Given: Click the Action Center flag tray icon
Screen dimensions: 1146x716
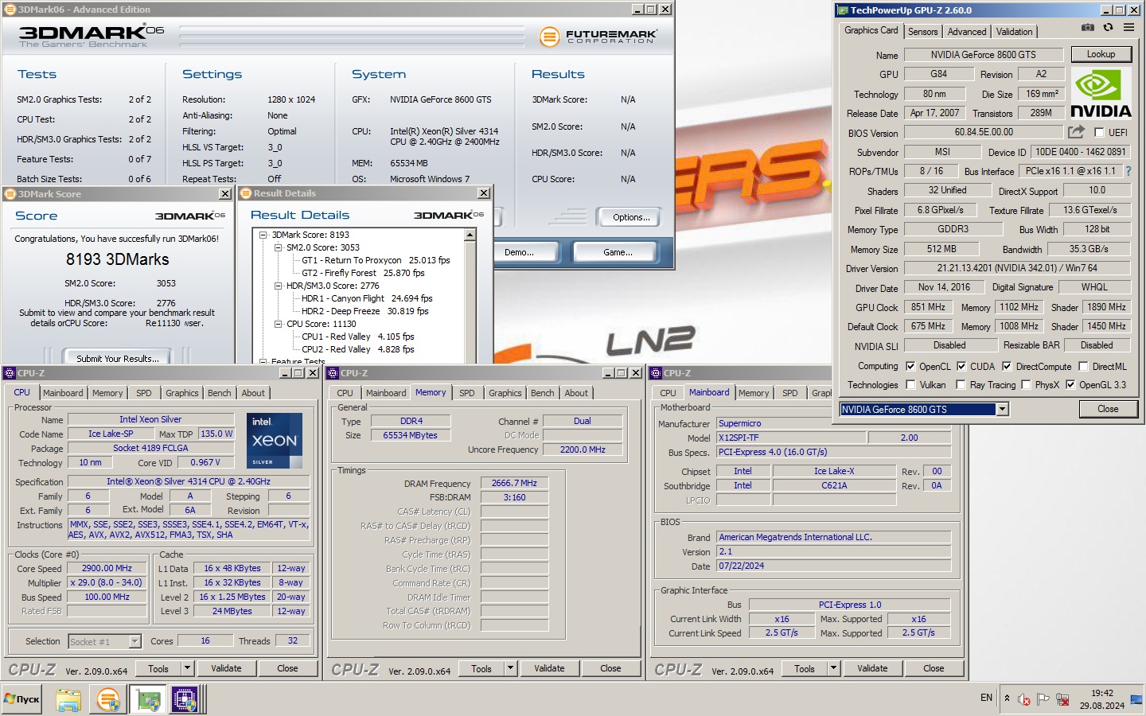Looking at the screenshot, I should 1043,699.
